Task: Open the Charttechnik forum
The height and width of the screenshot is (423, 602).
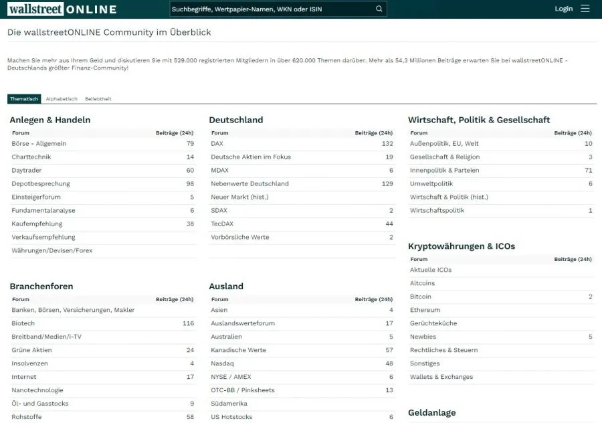Action: click(x=31, y=157)
